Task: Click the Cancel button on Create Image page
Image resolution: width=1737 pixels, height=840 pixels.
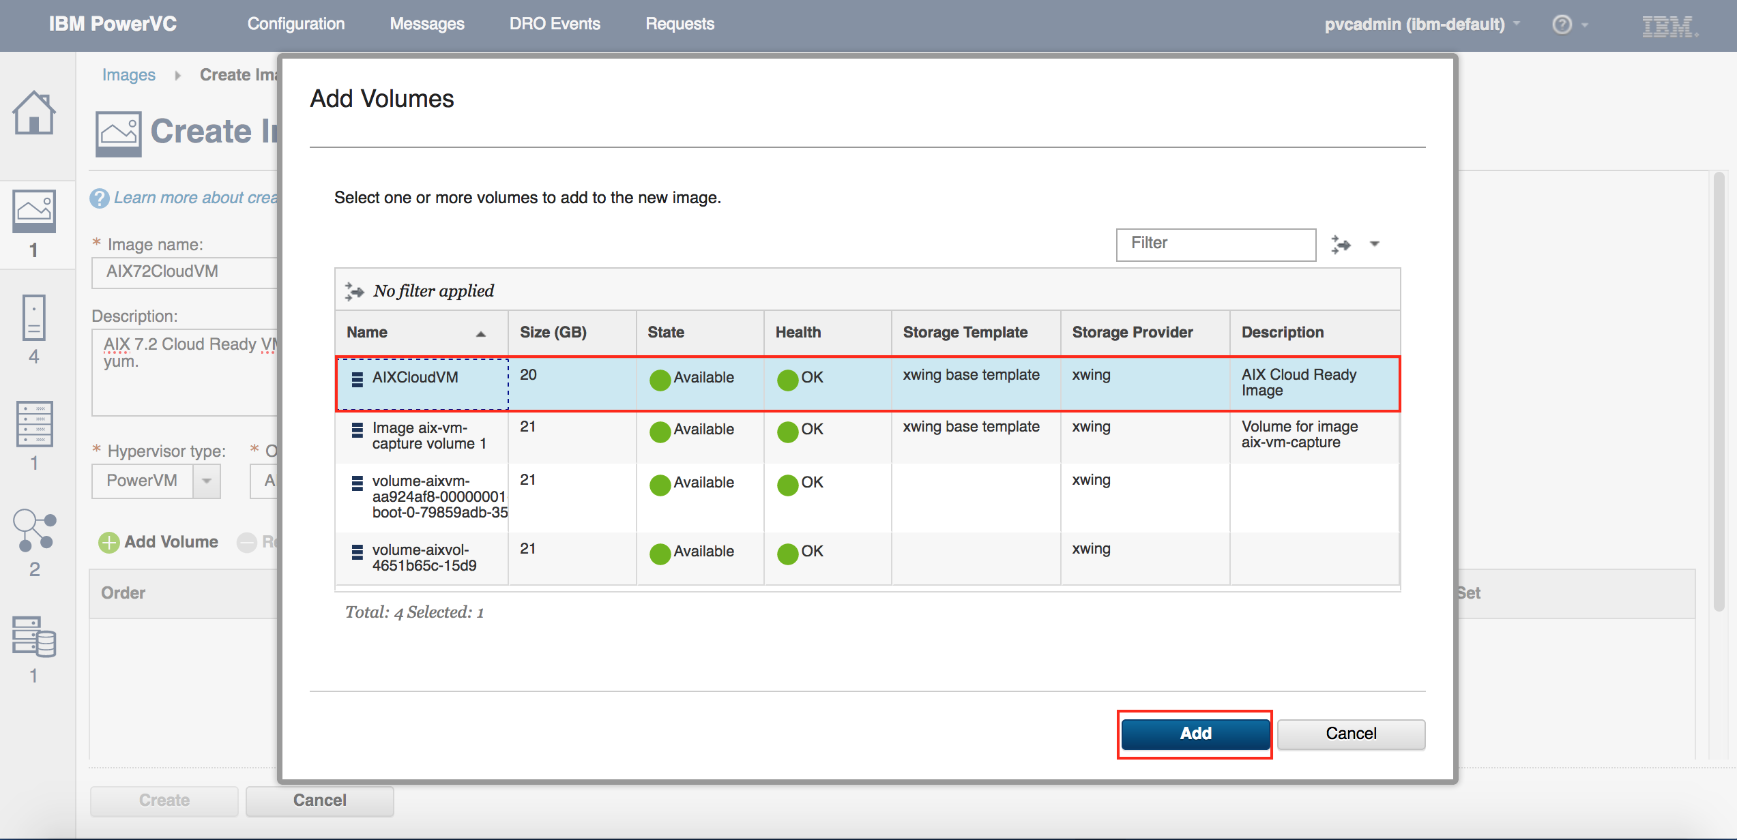Action: click(x=320, y=800)
